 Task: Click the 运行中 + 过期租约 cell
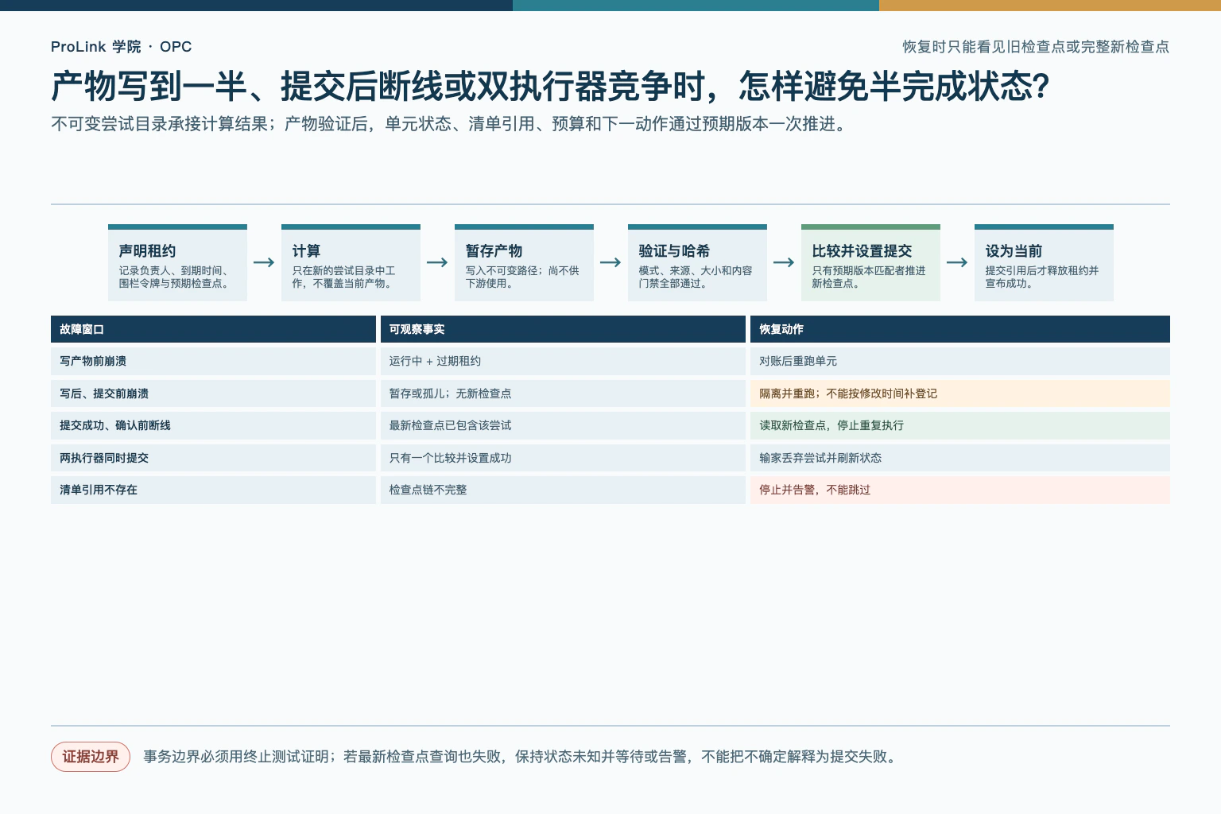563,361
